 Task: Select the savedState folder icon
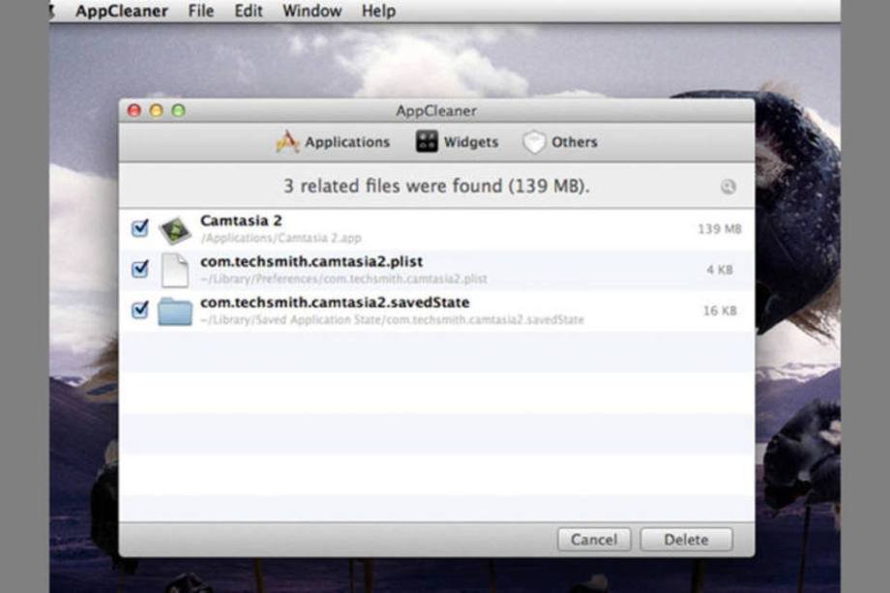point(175,311)
